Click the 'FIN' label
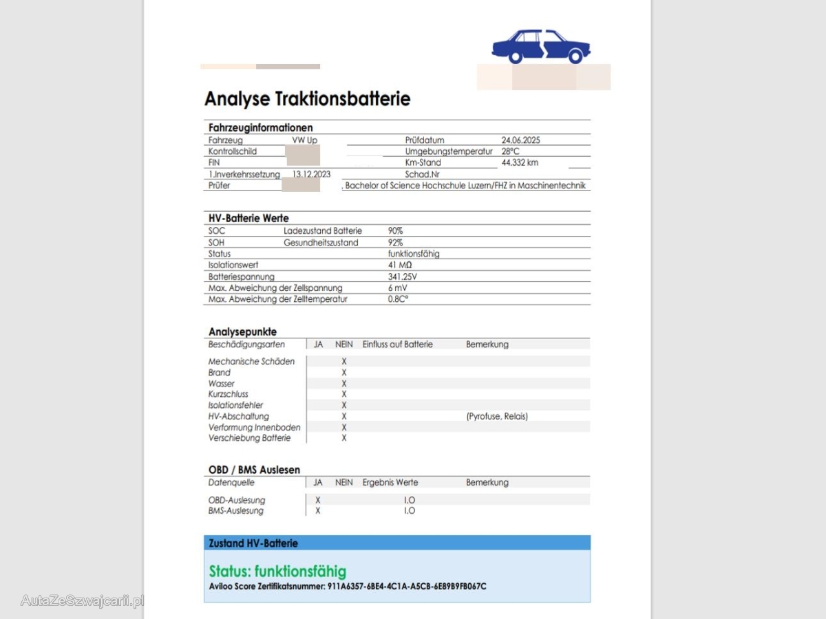 click(x=214, y=162)
